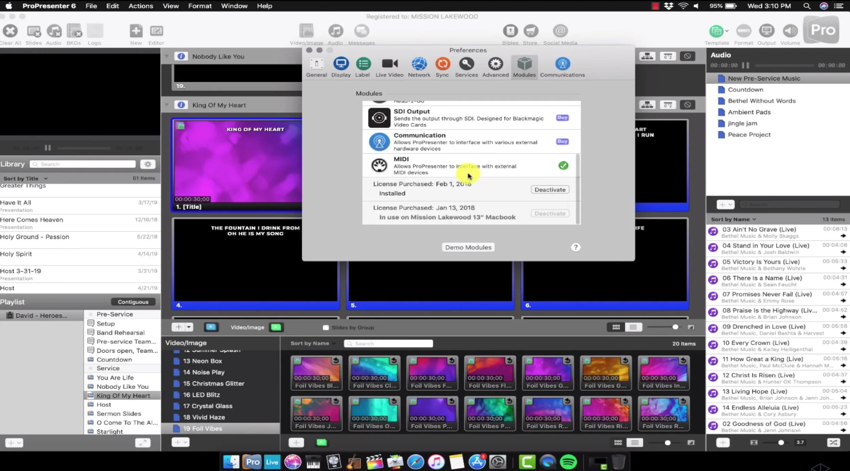
Task: Create a new document with New icon
Action: coord(136,31)
